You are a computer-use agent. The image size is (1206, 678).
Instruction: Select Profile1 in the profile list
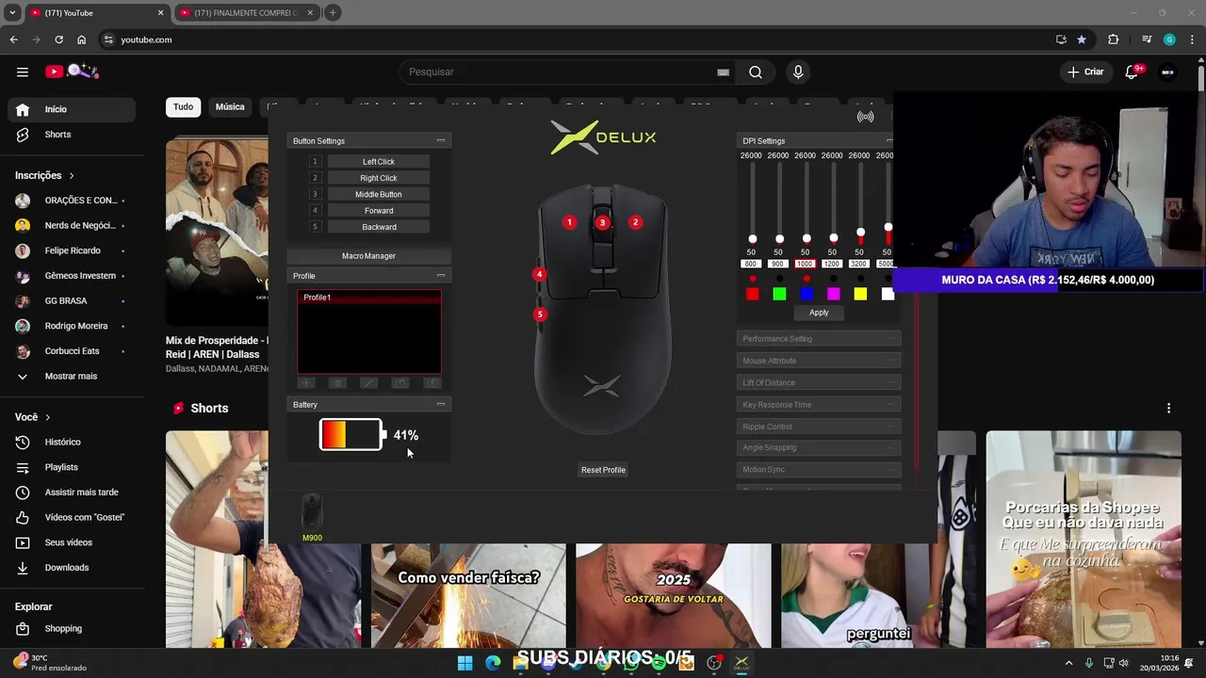[x=369, y=298]
